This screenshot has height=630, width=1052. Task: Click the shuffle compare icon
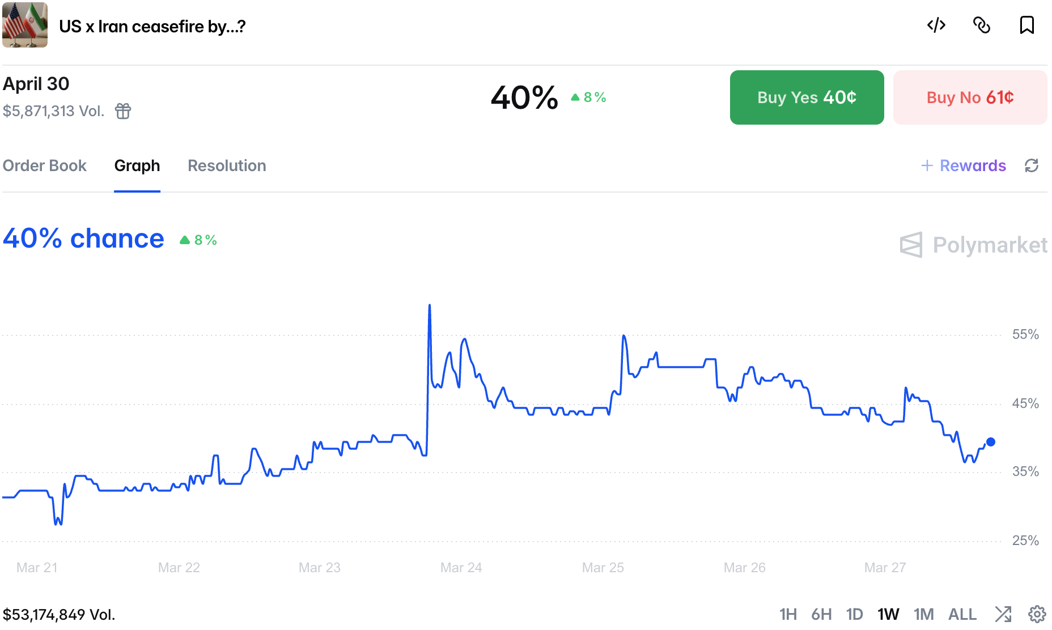[1003, 614]
